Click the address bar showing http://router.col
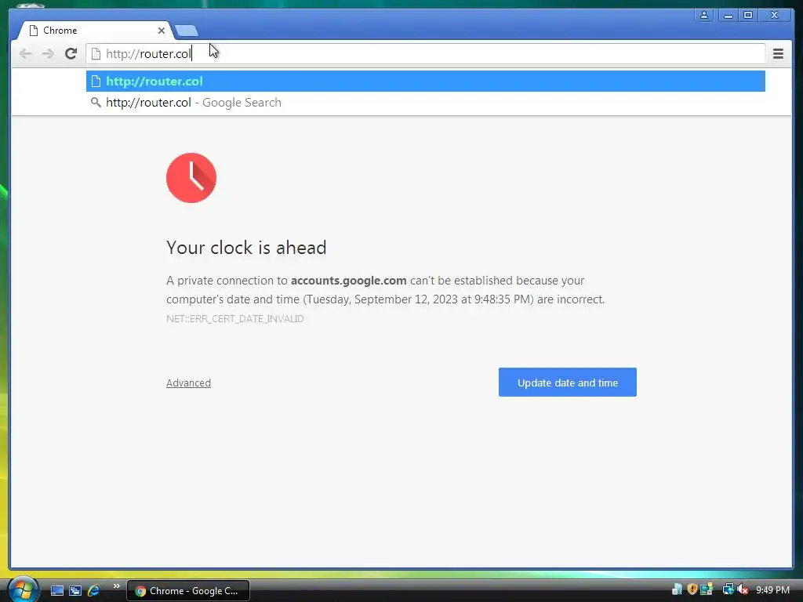 point(426,53)
